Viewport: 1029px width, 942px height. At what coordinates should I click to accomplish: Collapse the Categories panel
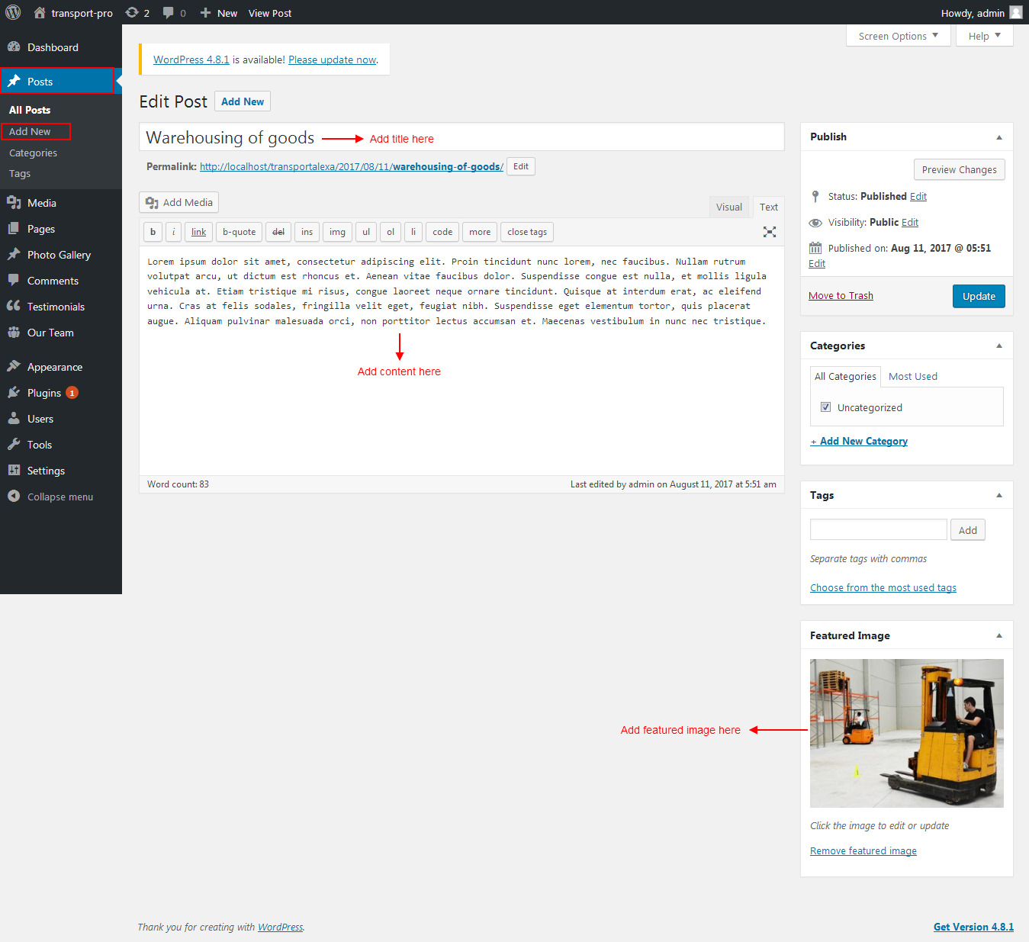tap(999, 346)
